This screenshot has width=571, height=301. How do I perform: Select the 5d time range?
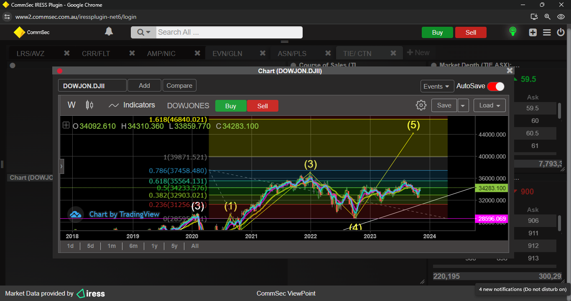90,246
